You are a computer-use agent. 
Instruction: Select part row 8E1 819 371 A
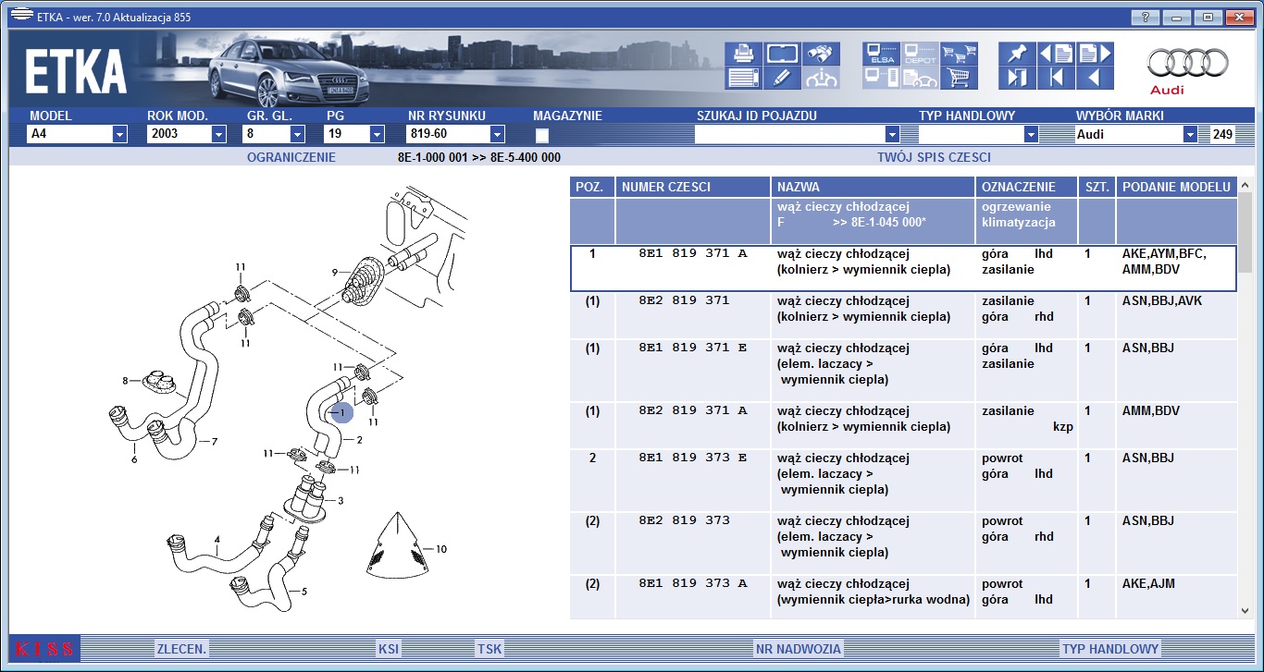pos(903,268)
